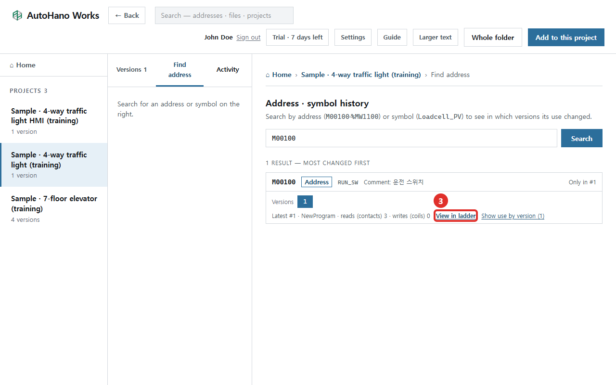Switch to the Activity tab

click(228, 70)
